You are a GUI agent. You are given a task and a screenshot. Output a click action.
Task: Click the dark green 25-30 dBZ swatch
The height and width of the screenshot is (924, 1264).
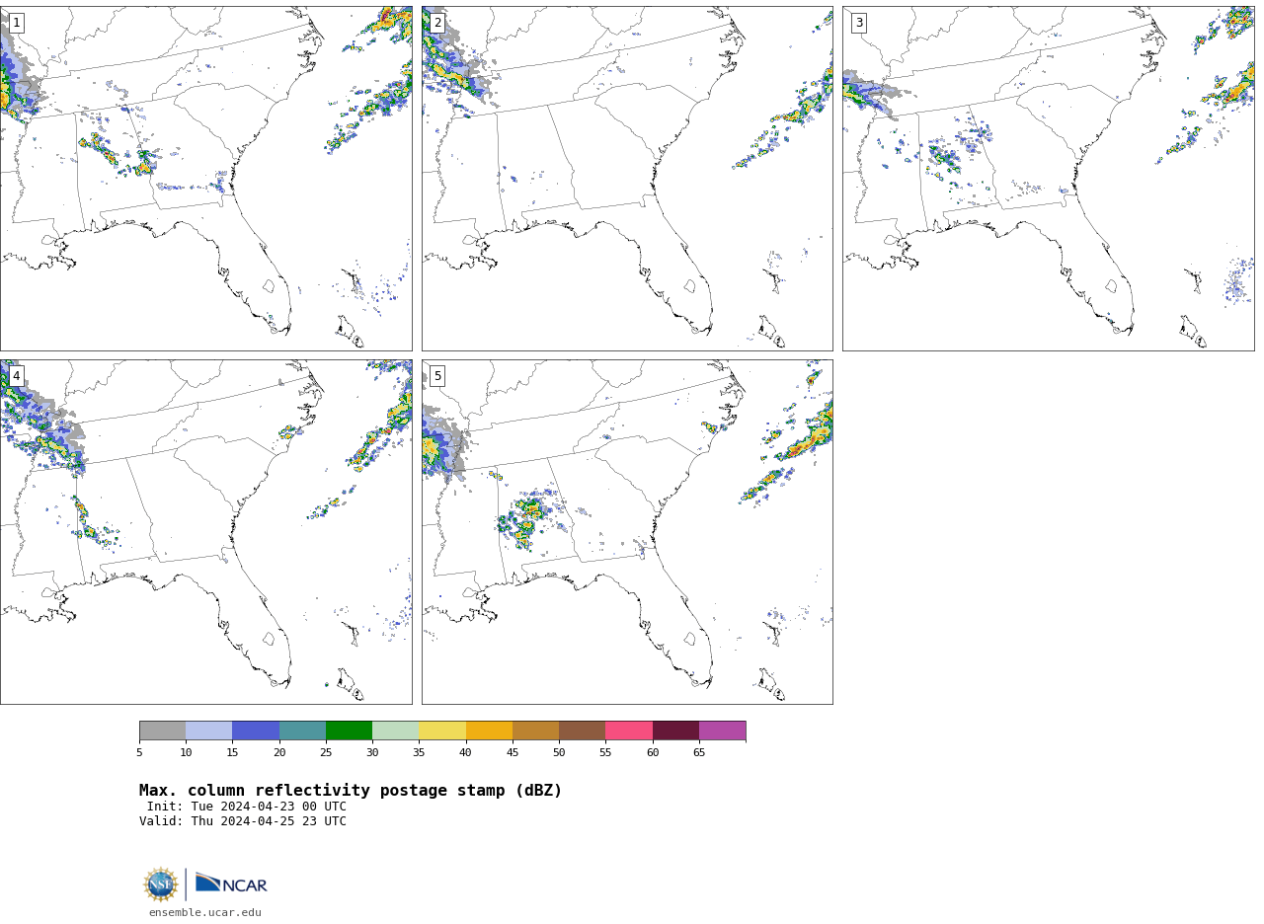pyautogui.click(x=349, y=731)
